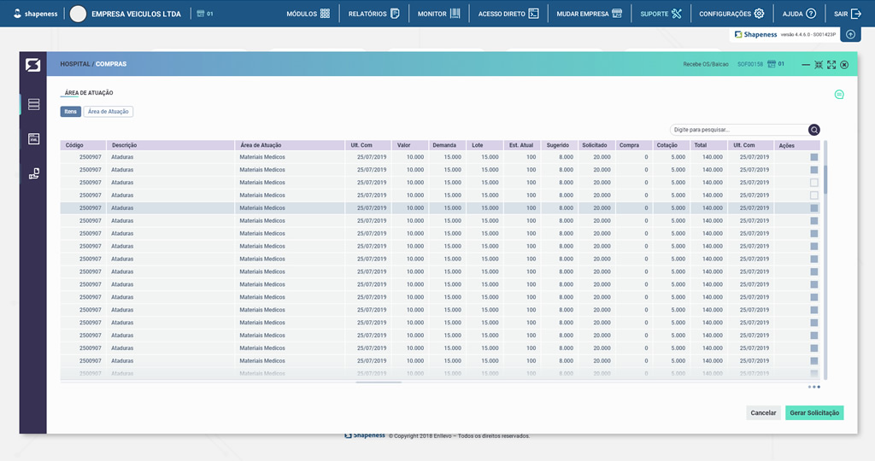
Task: Open the Suporte tools menu
Action: click(x=661, y=14)
